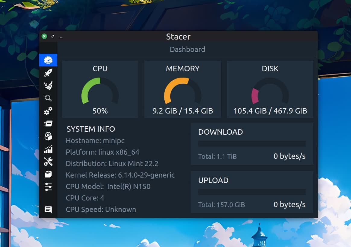
Task: Click the "CPU Speed: Unknown" line
Action: 101,209
